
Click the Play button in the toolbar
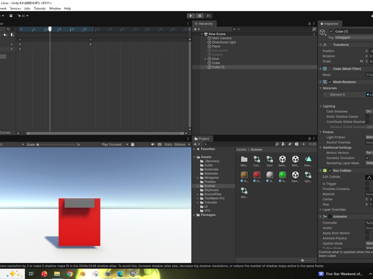pyautogui.click(x=191, y=16)
